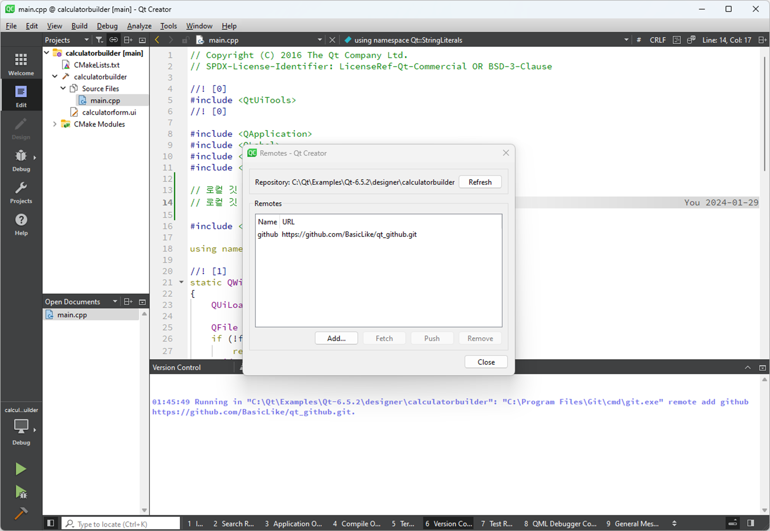Toggle the # preprocessor directives button
The width and height of the screenshot is (770, 531).
pos(639,40)
